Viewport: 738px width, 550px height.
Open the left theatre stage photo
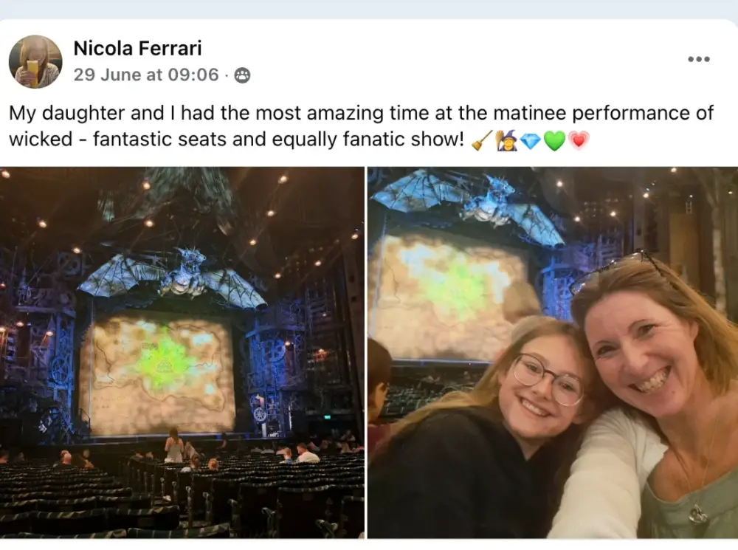pos(182,352)
